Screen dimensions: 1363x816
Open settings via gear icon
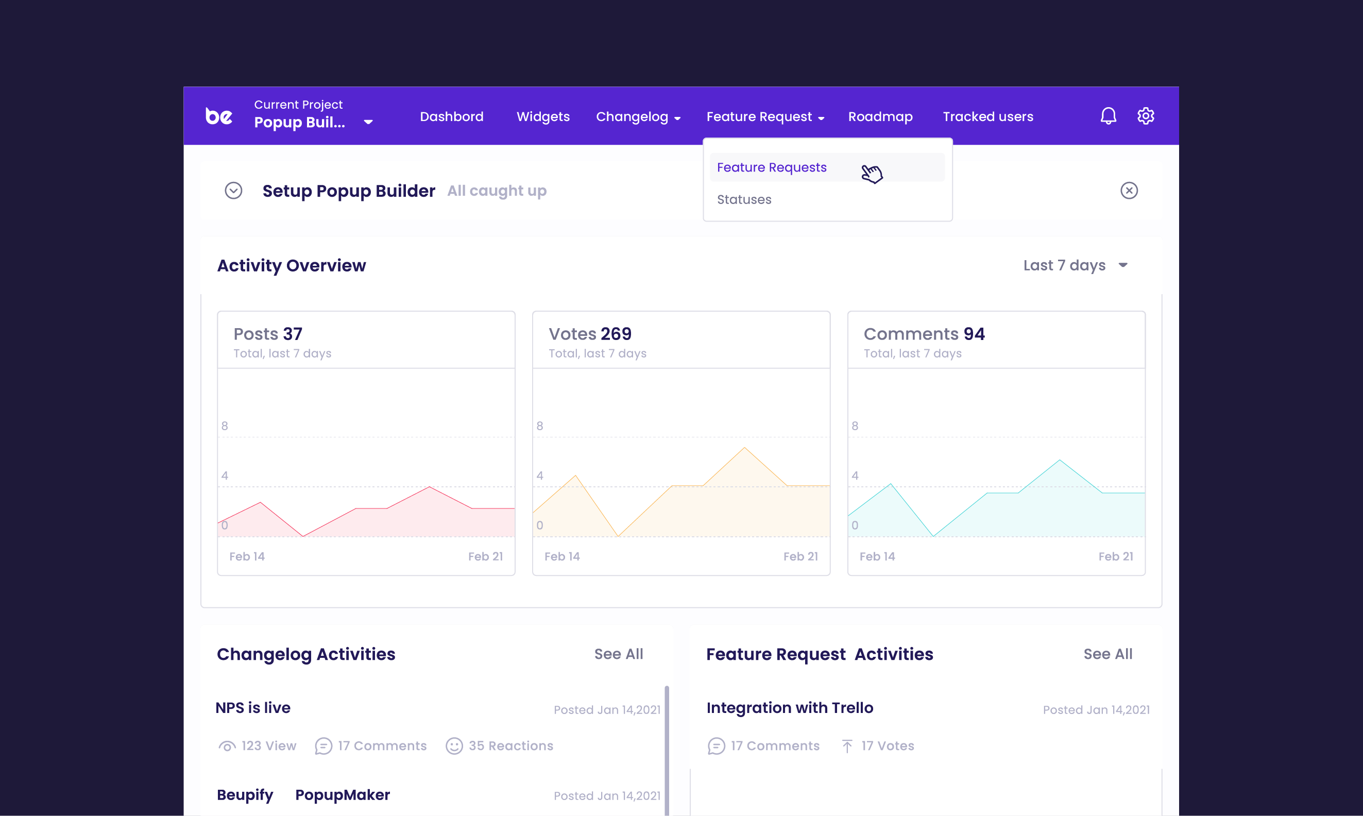[1145, 116]
